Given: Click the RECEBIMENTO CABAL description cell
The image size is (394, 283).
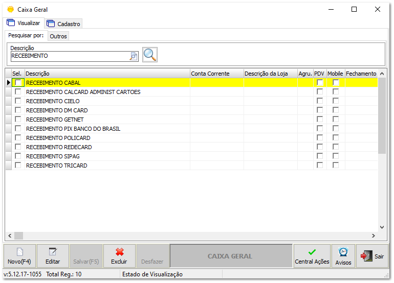Looking at the screenshot, I should point(107,83).
